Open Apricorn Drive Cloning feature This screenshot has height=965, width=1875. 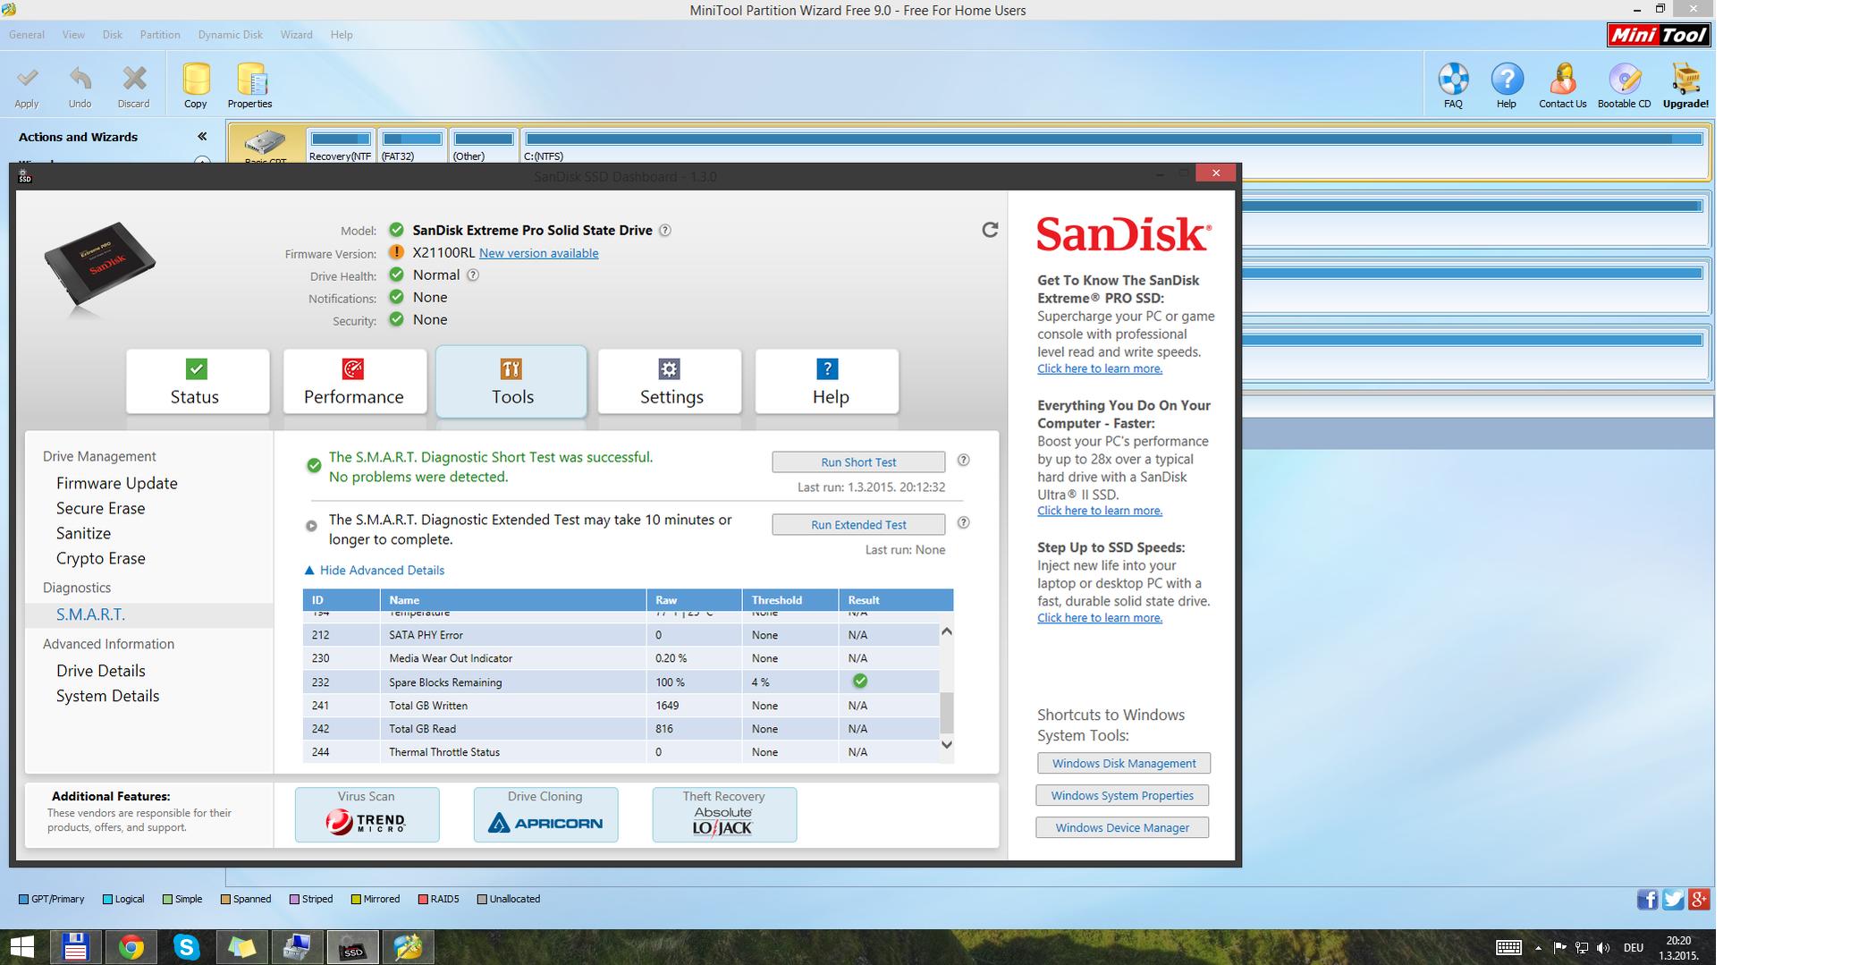tap(545, 815)
